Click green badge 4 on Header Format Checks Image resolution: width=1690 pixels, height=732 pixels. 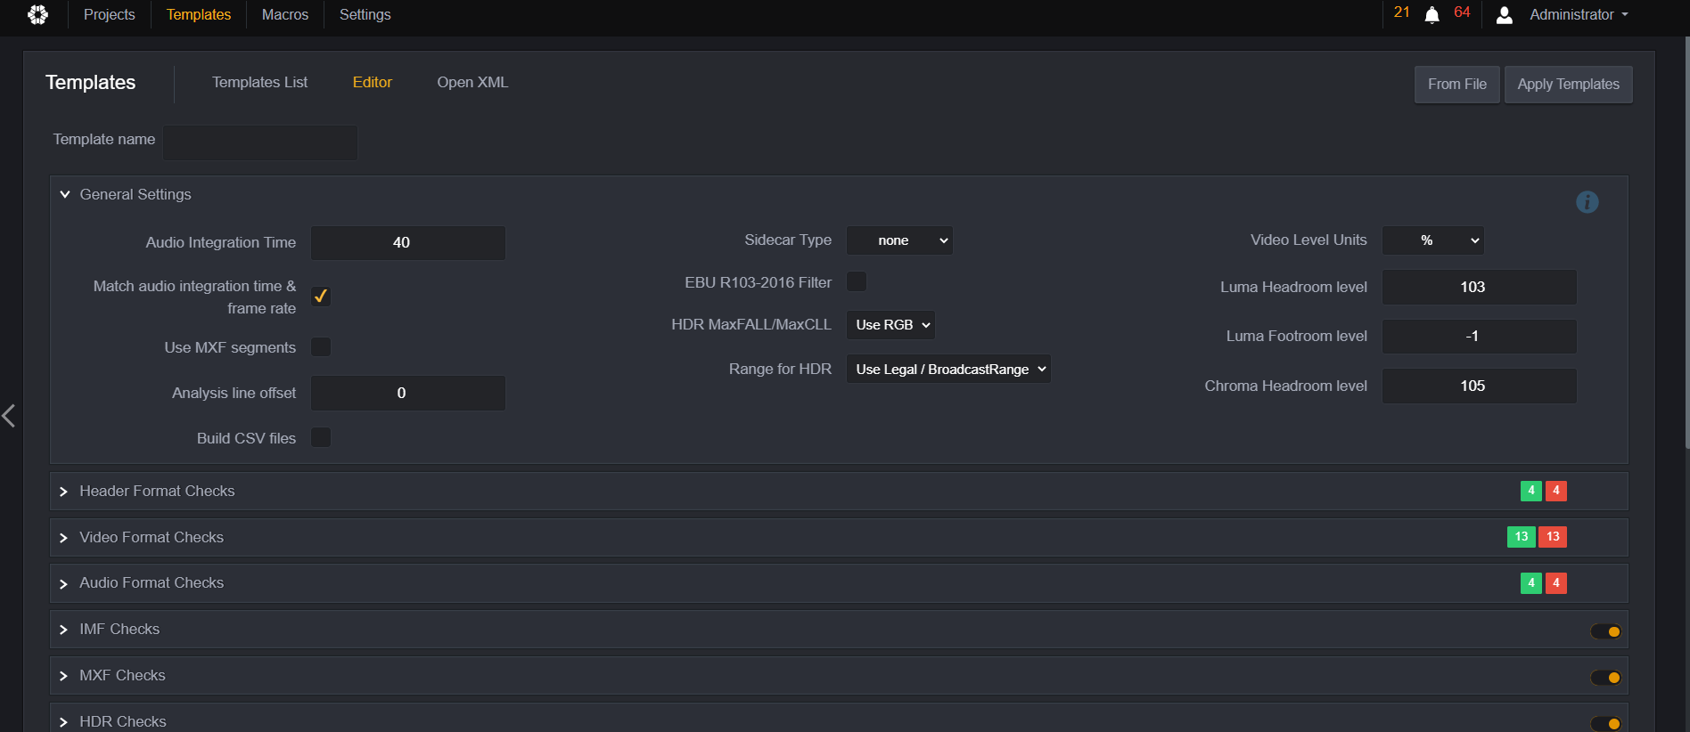[x=1530, y=491]
